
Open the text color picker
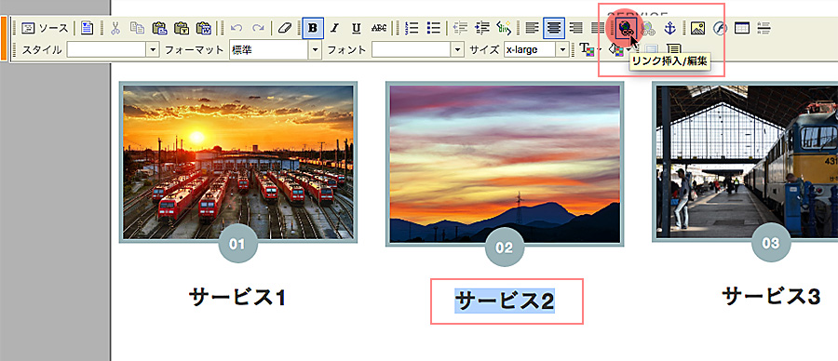click(x=590, y=50)
